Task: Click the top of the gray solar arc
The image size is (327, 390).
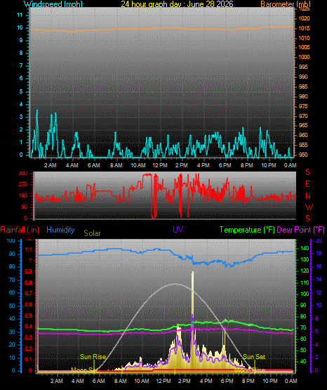Action: coord(175,284)
